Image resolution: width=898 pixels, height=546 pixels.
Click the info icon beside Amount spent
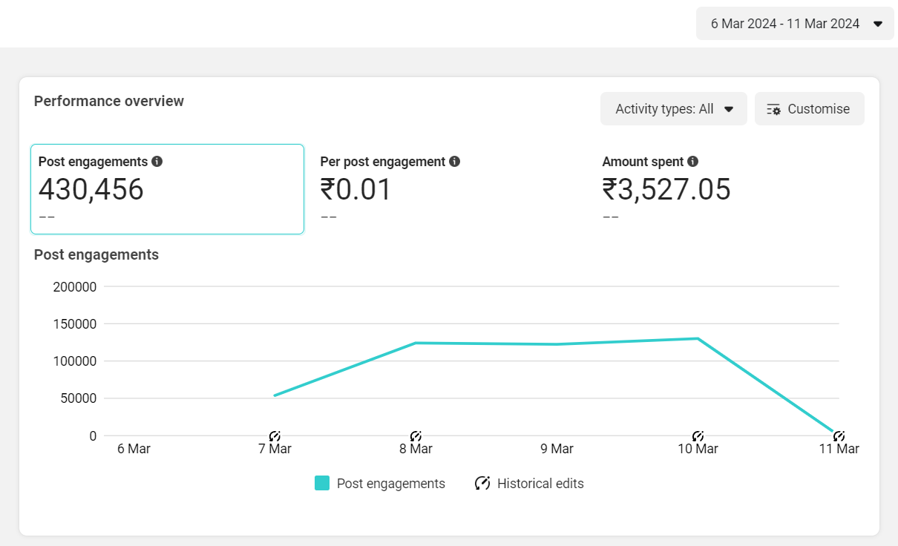click(692, 162)
